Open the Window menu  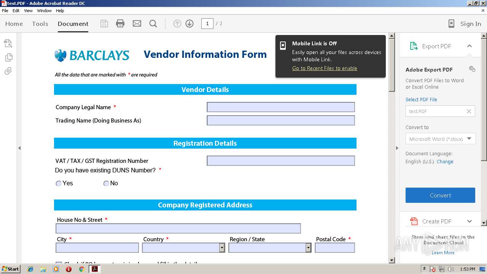pyautogui.click(x=44, y=11)
